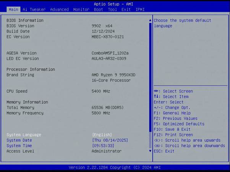Click the Administrator access level value
230x172 pixels.
107,151
